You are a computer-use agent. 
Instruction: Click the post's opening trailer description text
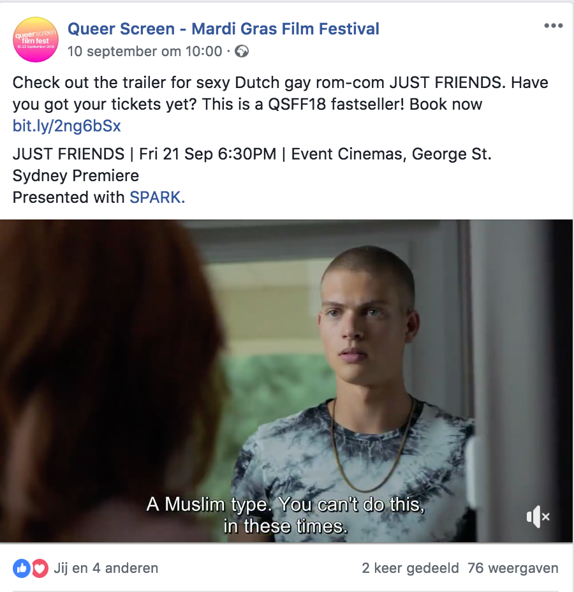[281, 93]
